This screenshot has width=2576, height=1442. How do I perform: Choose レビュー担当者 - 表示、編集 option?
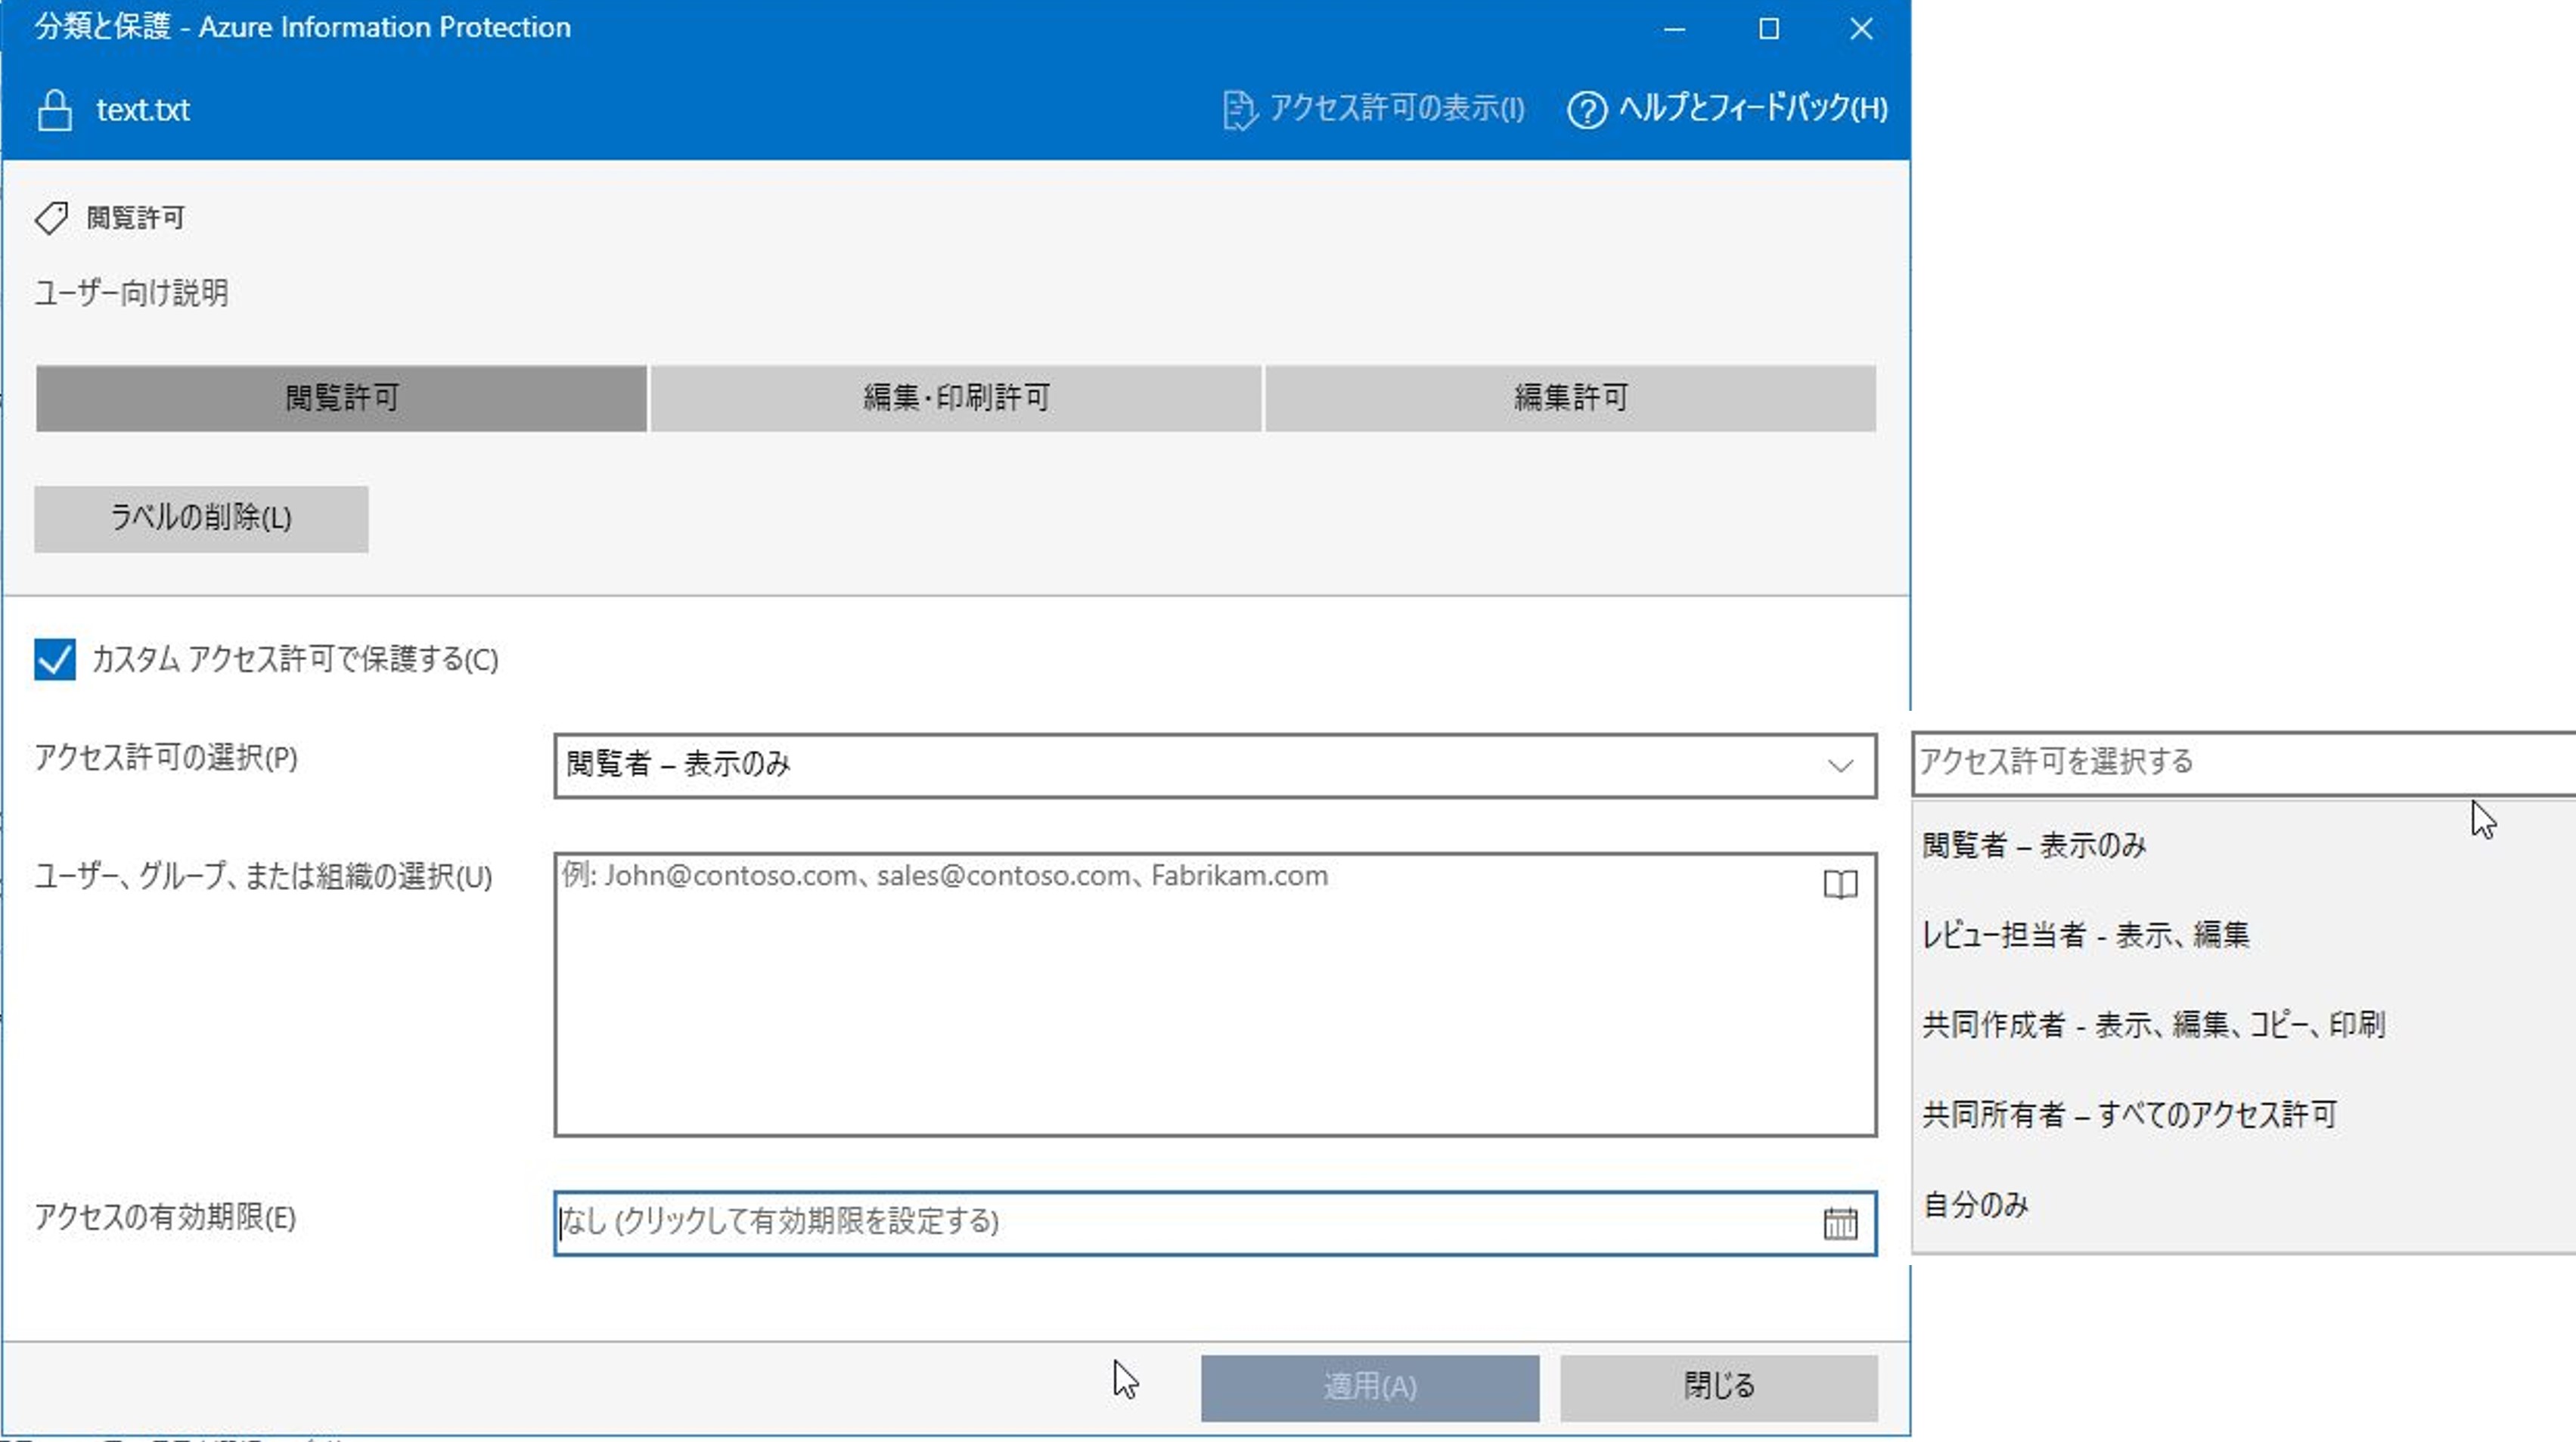coord(2243,936)
